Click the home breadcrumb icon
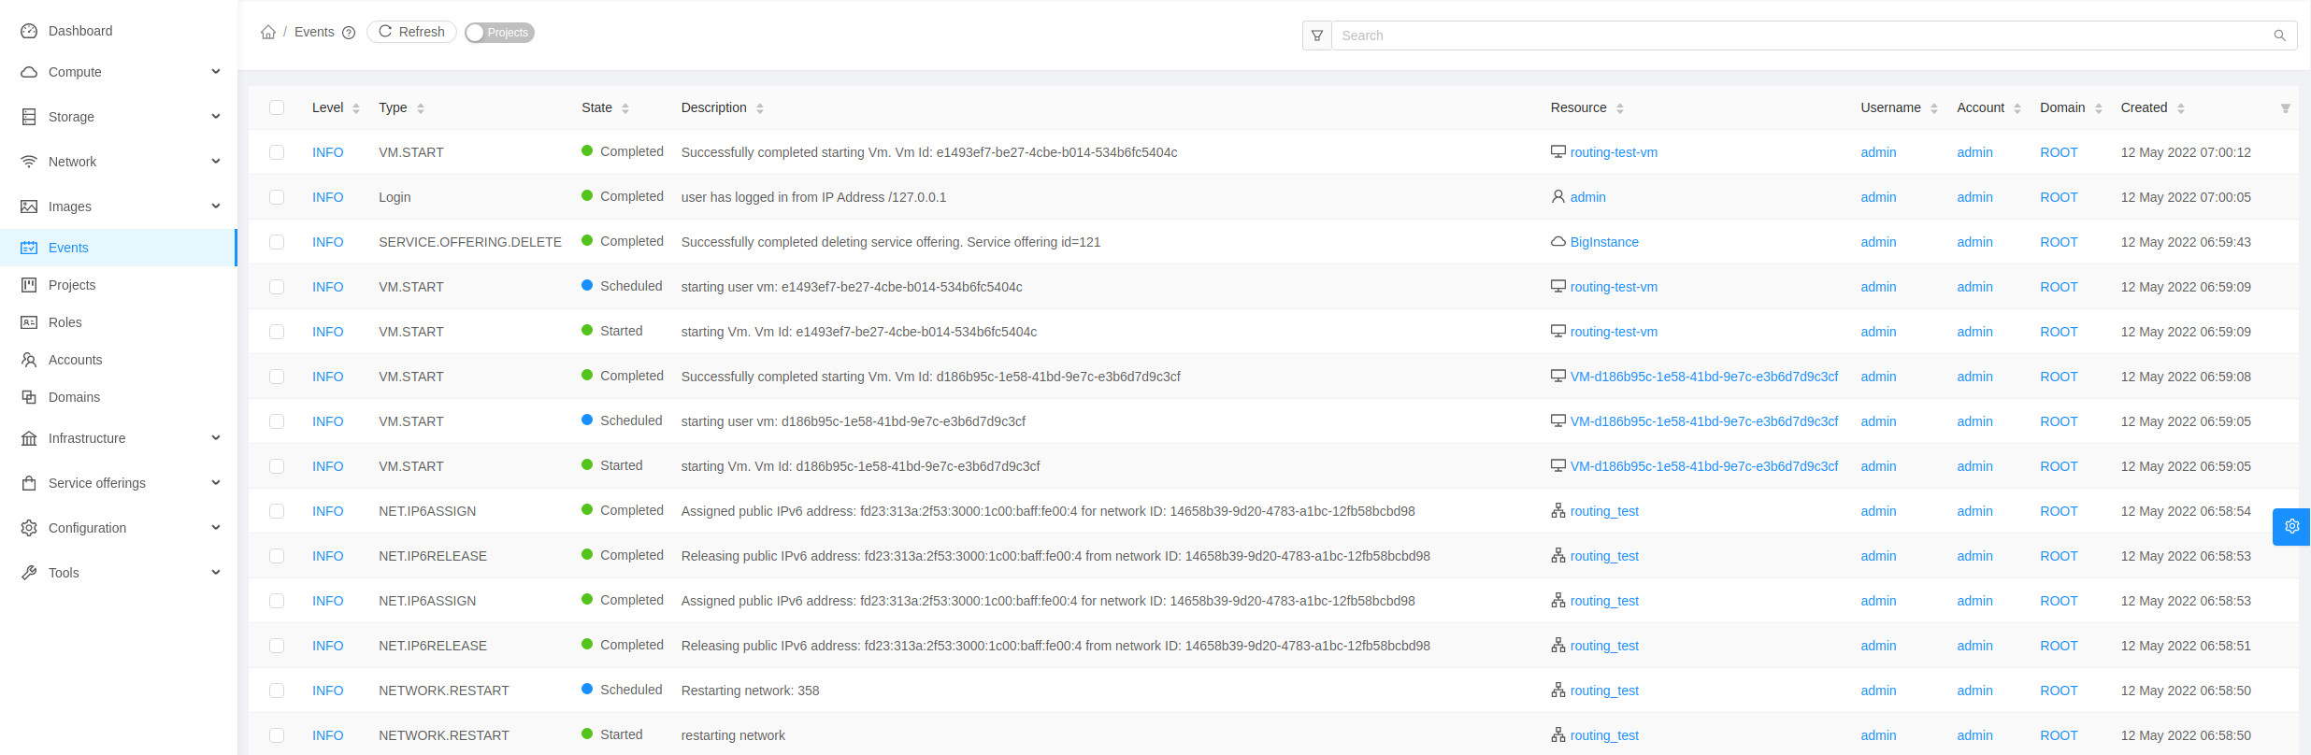Image resolution: width=2311 pixels, height=755 pixels. pyautogui.click(x=268, y=32)
